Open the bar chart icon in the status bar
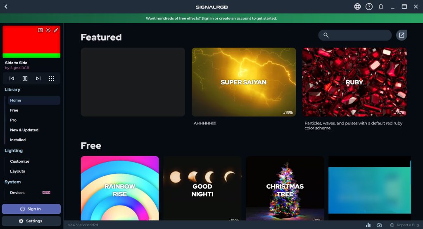Screen dimensions: 423x229 (368, 225)
